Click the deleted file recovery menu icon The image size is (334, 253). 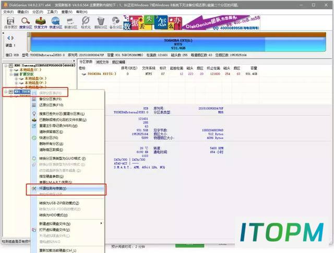34,120
